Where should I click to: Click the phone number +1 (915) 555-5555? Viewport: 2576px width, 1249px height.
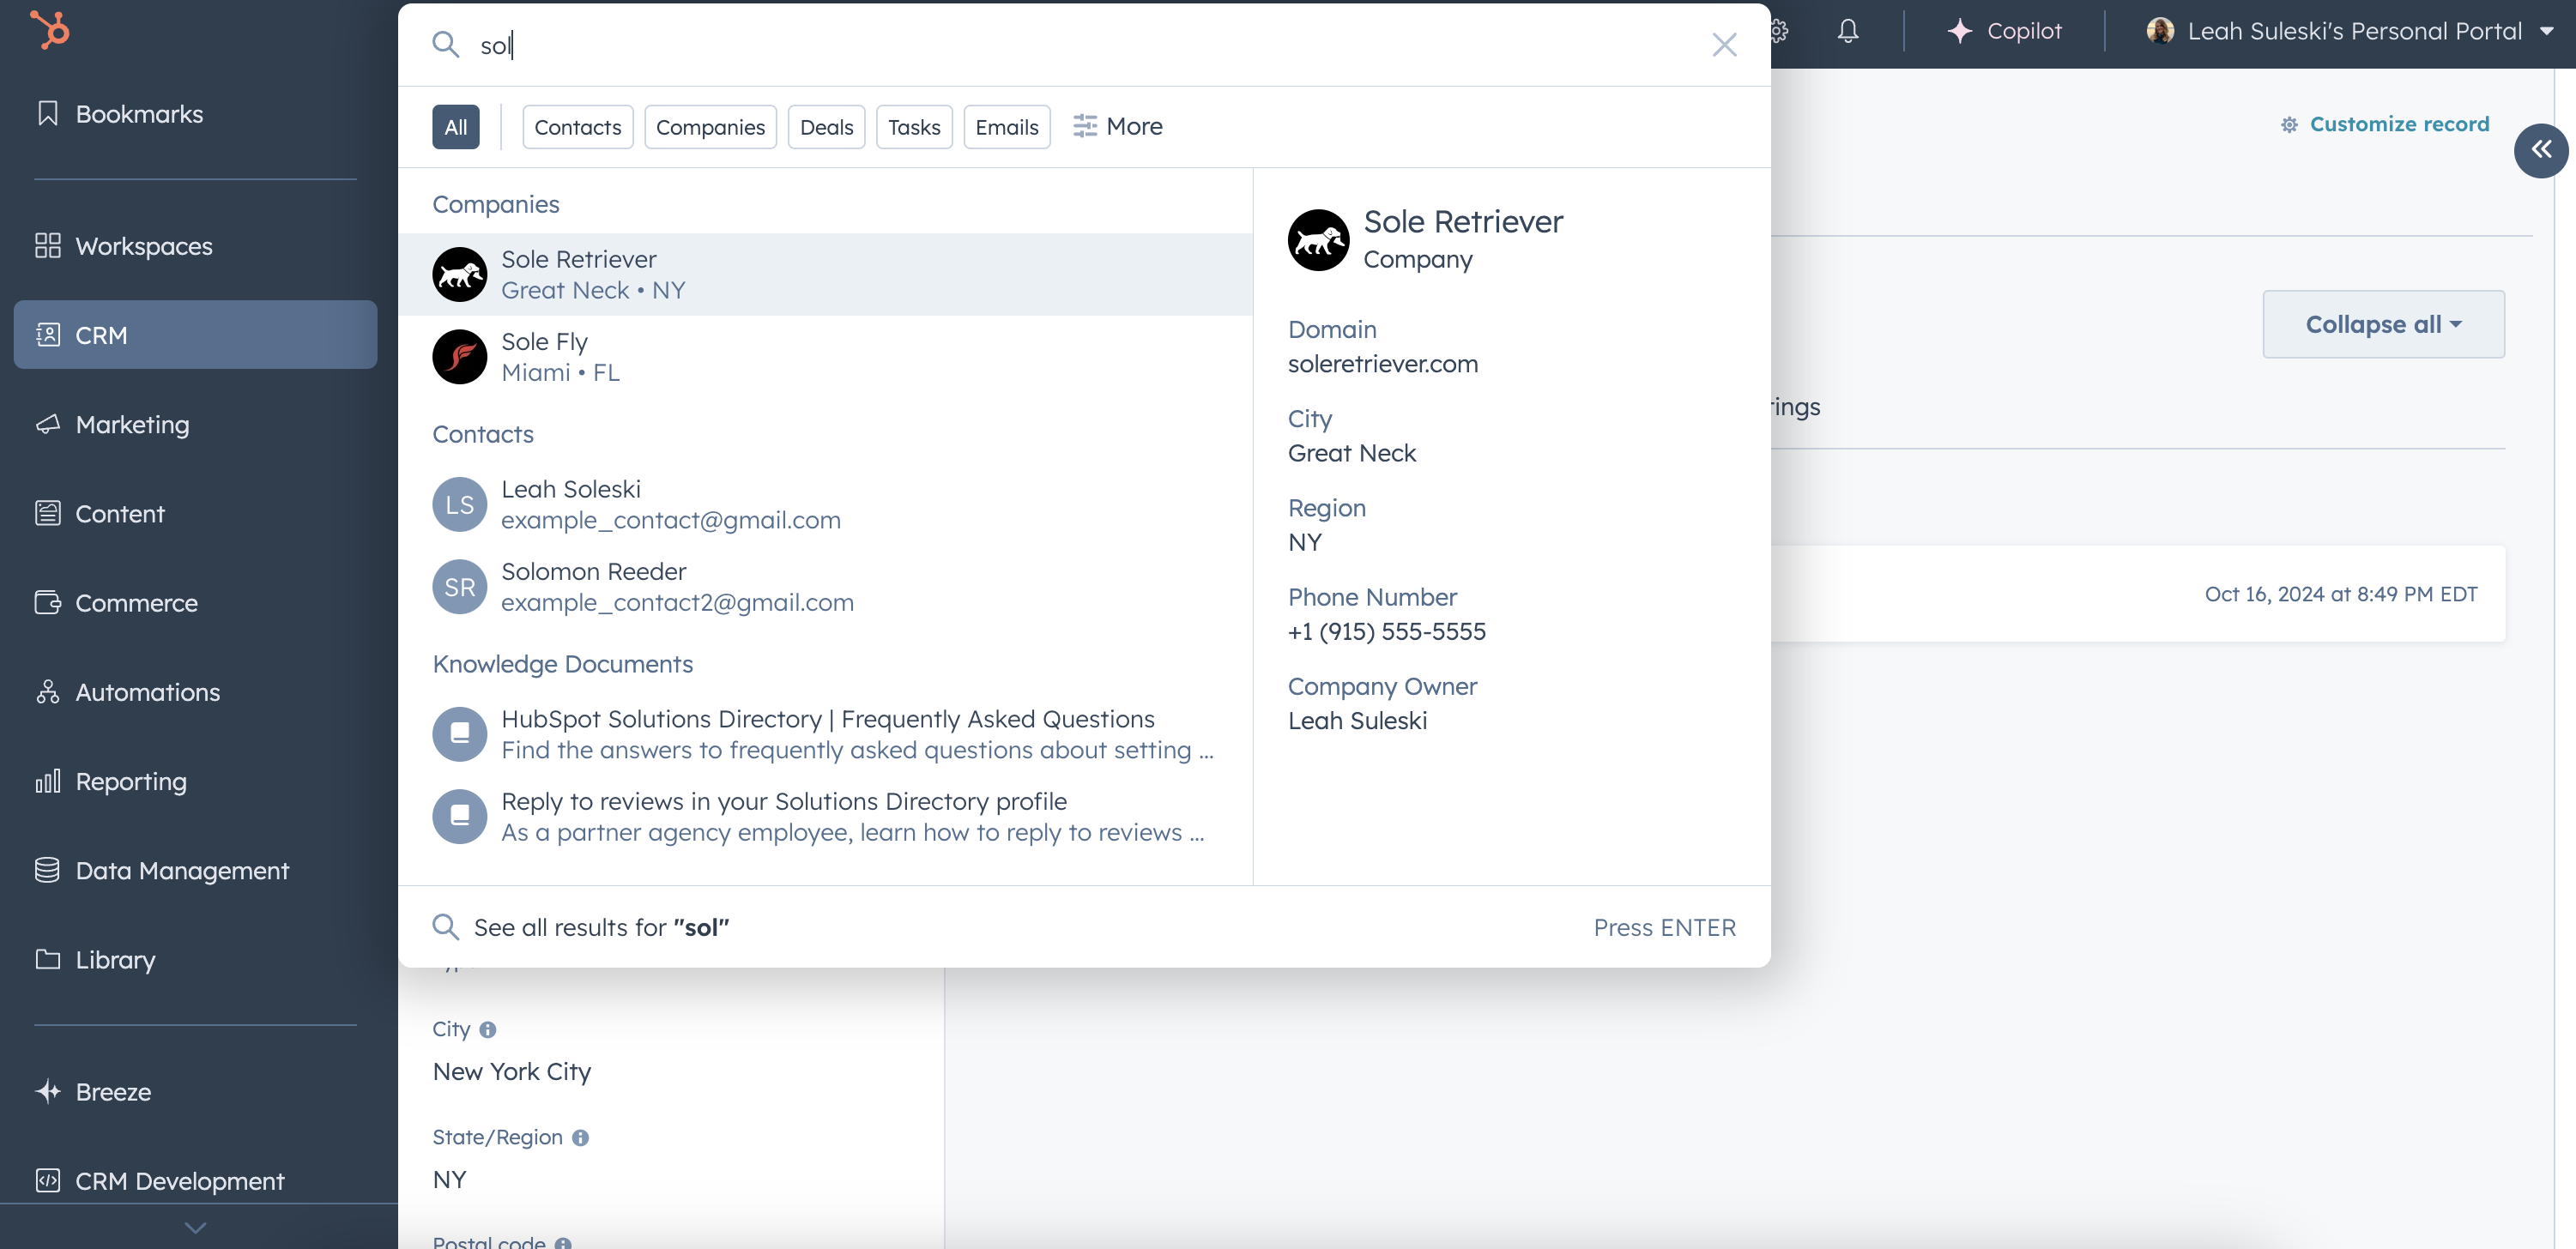[x=1387, y=632]
